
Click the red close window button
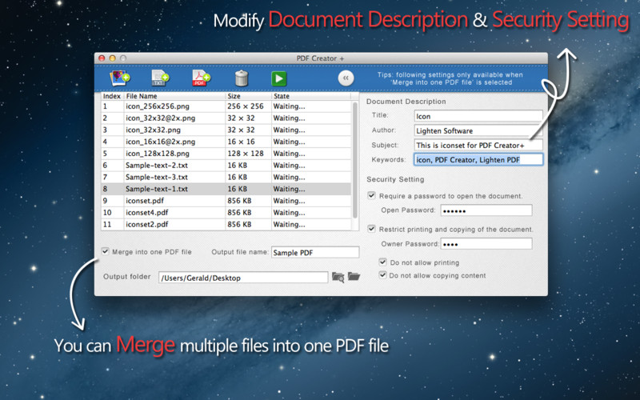[102, 58]
